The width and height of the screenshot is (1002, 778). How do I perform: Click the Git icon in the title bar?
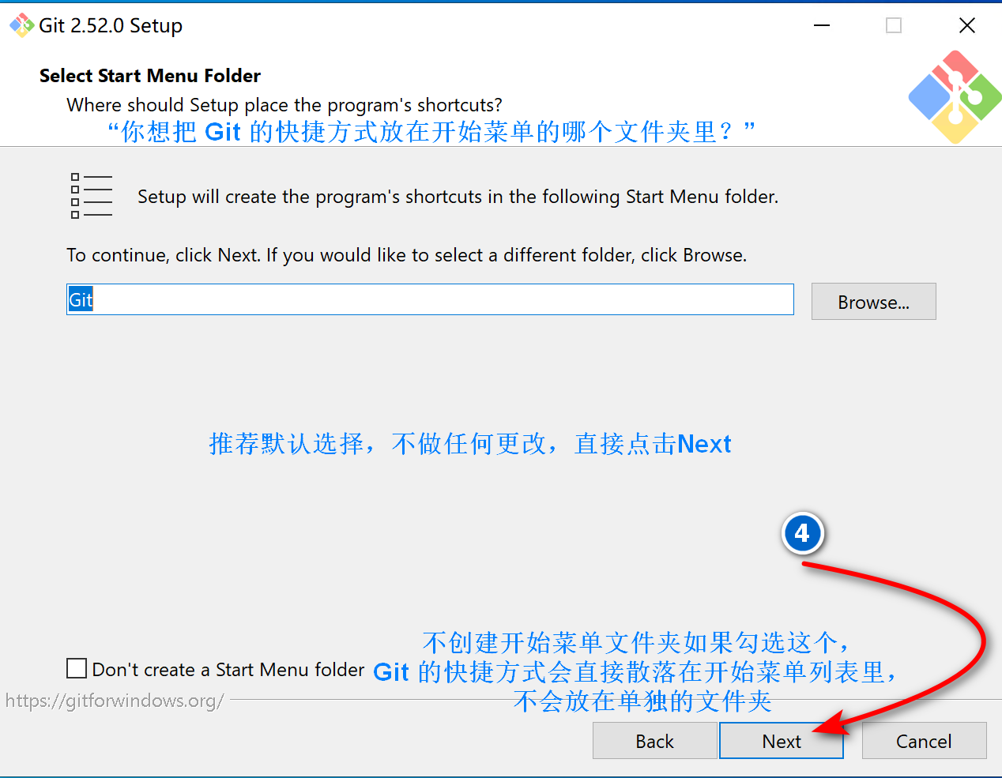[x=21, y=25]
